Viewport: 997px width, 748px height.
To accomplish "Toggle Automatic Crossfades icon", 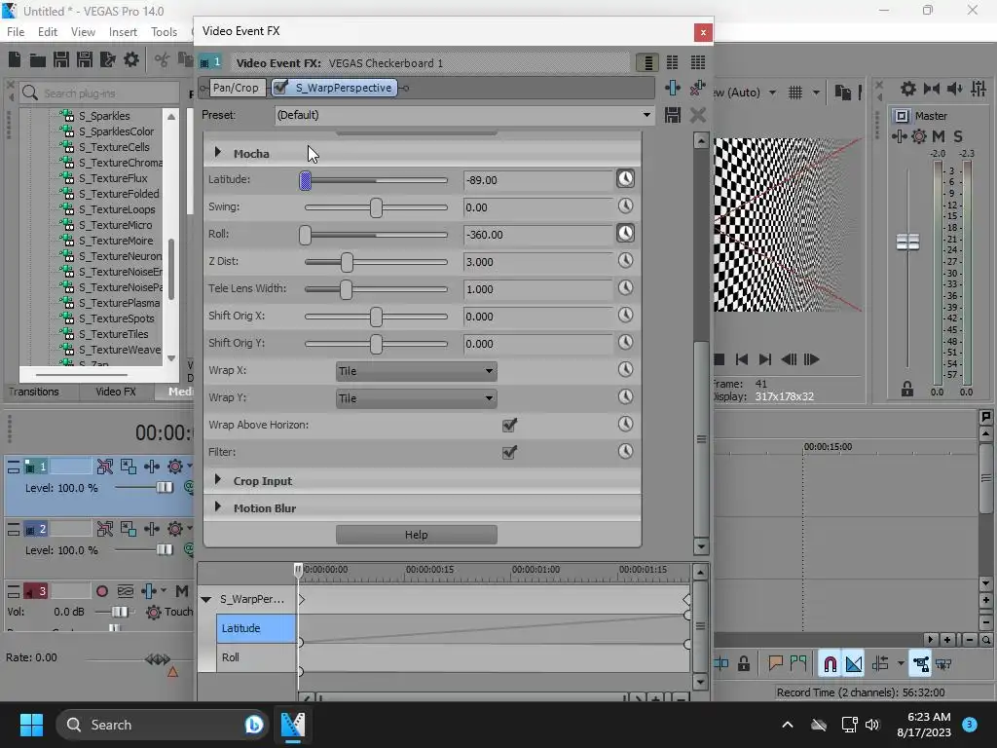I will pyautogui.click(x=854, y=664).
